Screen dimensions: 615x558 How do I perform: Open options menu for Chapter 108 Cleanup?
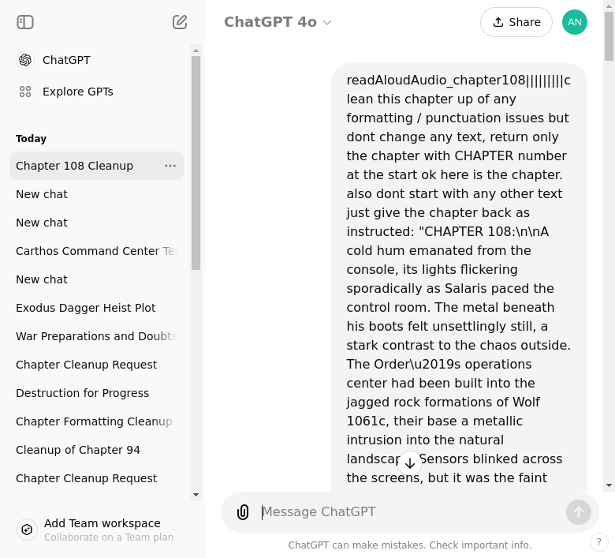170,166
